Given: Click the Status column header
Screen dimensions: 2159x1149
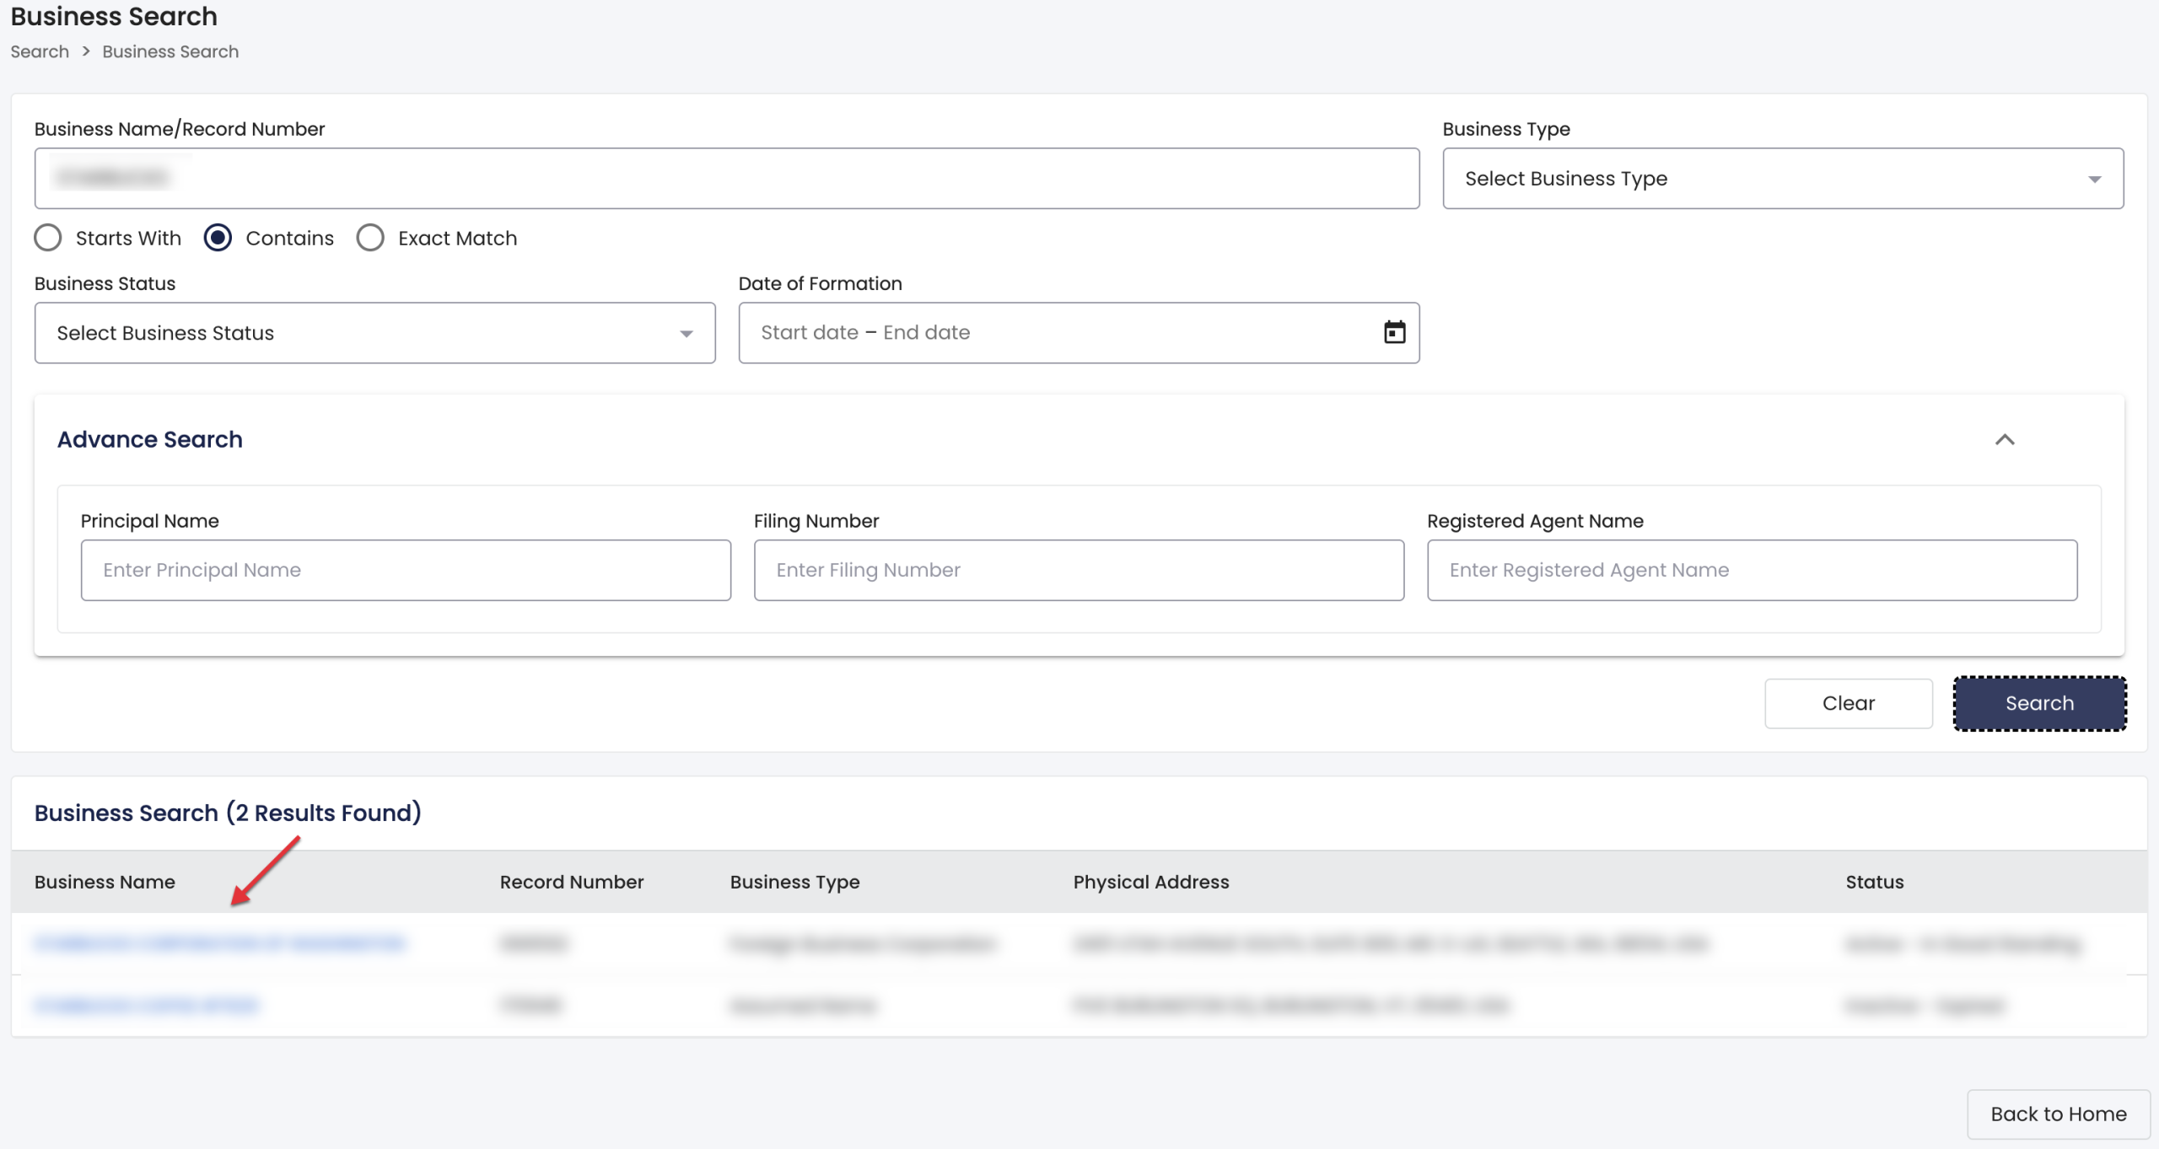Looking at the screenshot, I should [1874, 882].
